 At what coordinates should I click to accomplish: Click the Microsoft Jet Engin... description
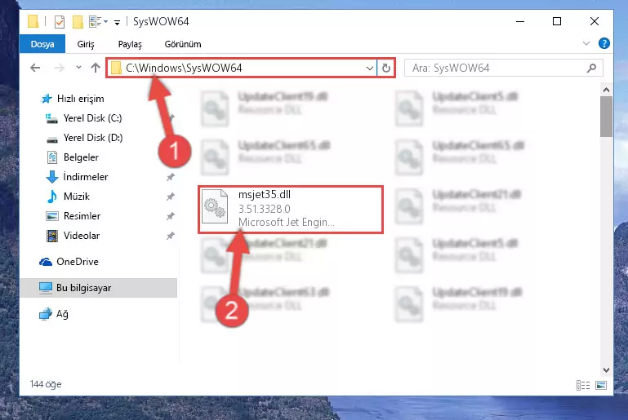(286, 222)
